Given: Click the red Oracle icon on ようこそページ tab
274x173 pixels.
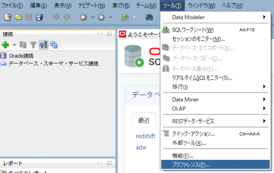Looking at the screenshot, I should point(122,34).
